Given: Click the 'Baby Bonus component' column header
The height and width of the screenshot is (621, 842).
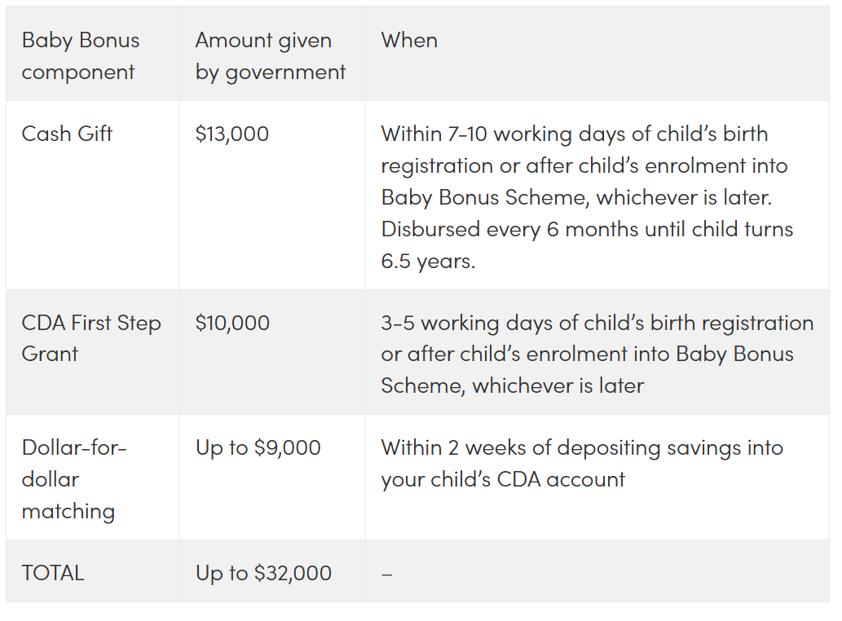Looking at the screenshot, I should coord(81,55).
